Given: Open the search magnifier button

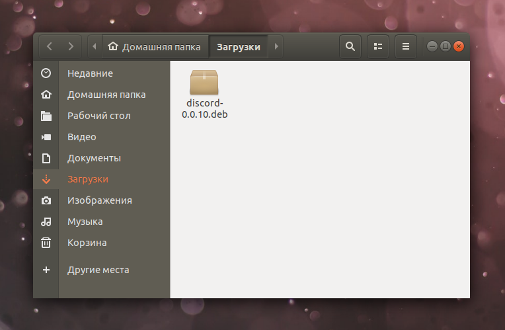Looking at the screenshot, I should tap(350, 46).
